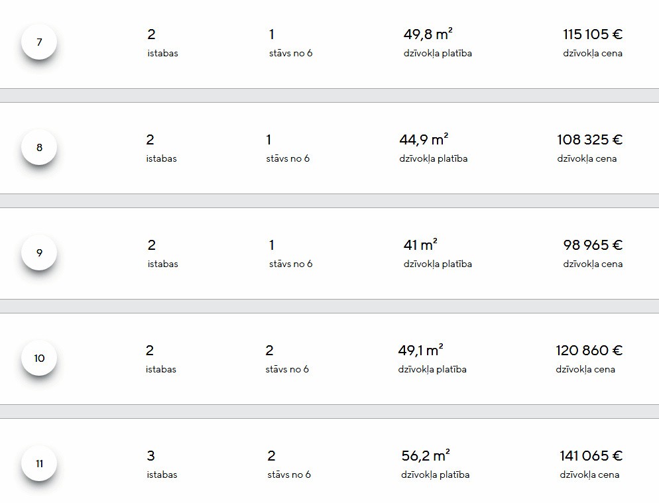Click the 49,1 m² area value
Viewport: 659px width, 503px height.
(x=420, y=351)
